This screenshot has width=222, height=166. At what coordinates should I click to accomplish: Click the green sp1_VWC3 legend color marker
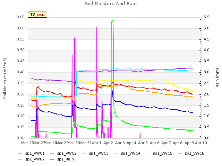point(84,154)
